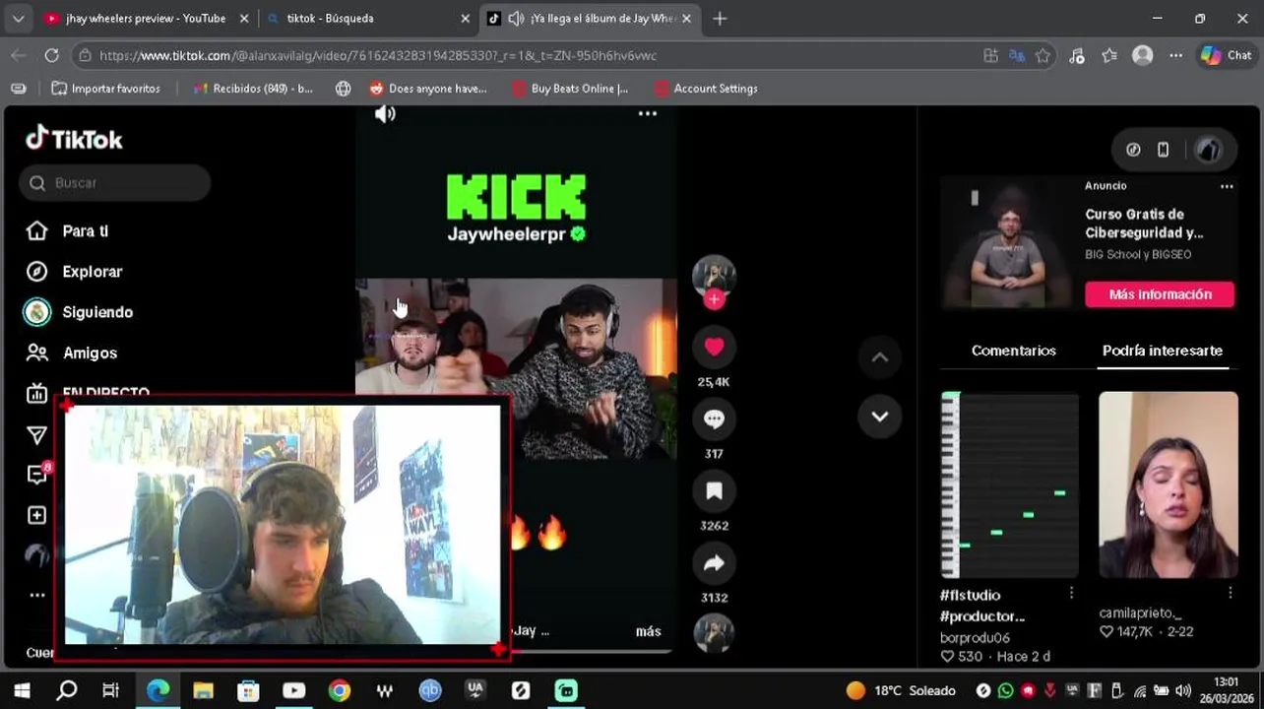Switch to 'Podría interesarte' tab
This screenshot has height=709, width=1264.
[x=1162, y=351]
